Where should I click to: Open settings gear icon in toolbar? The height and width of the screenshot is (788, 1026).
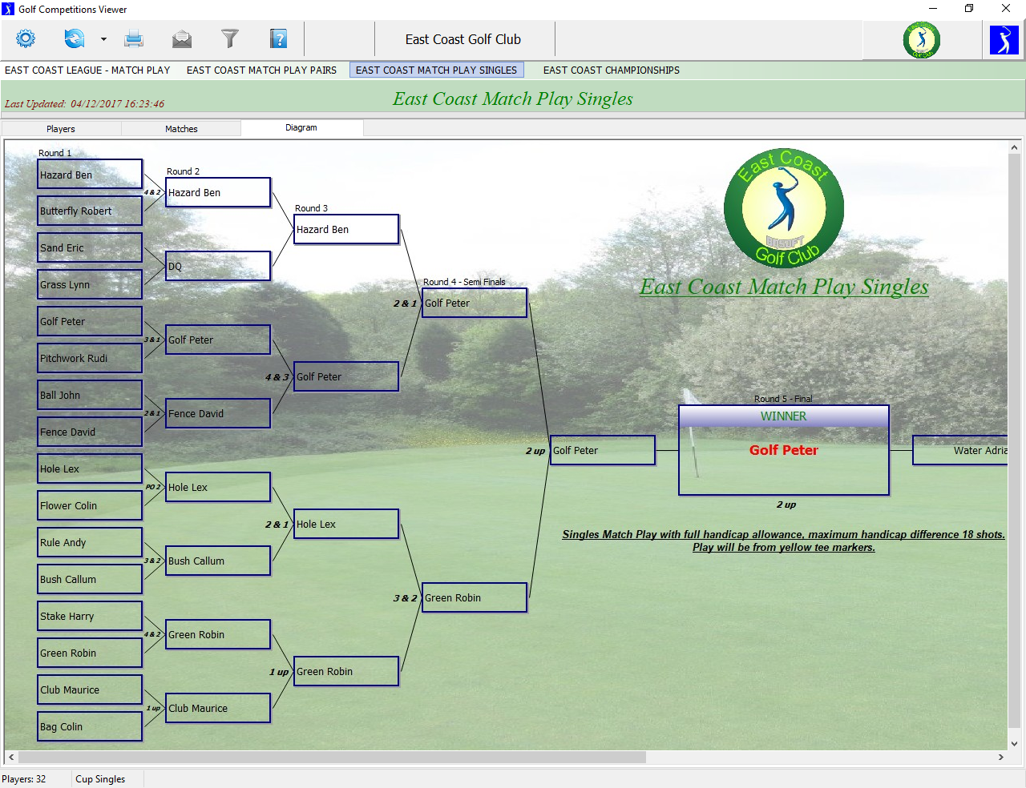pyautogui.click(x=26, y=38)
